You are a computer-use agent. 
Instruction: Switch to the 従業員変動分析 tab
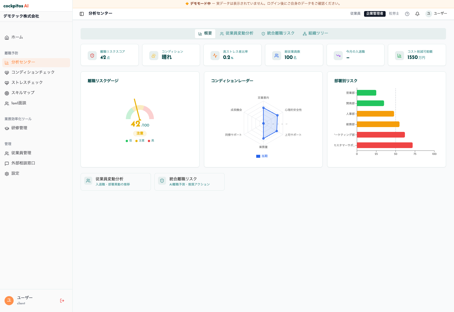tap(237, 33)
